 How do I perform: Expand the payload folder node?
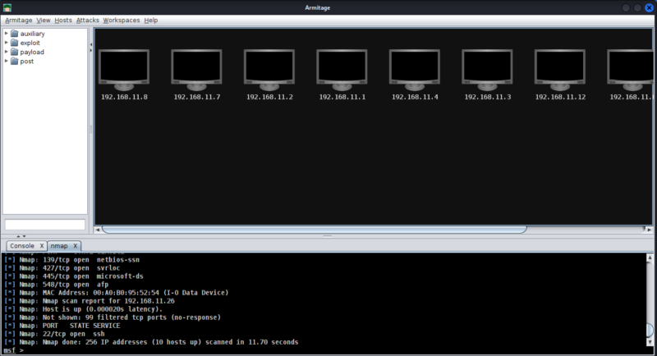(x=7, y=52)
